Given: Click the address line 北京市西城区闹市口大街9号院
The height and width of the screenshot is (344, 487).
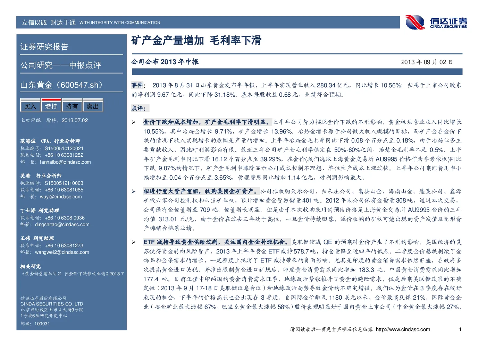Looking at the screenshot, I should [x=52, y=310].
